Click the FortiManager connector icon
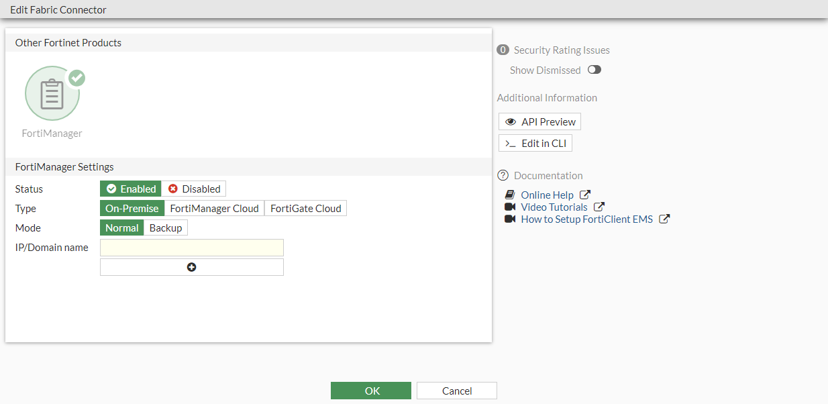 tap(52, 94)
